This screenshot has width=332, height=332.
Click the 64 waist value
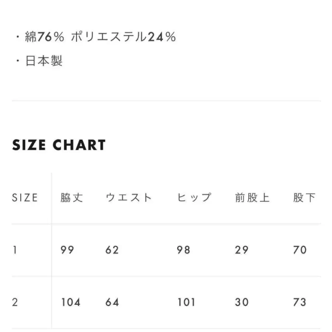pos(112,302)
